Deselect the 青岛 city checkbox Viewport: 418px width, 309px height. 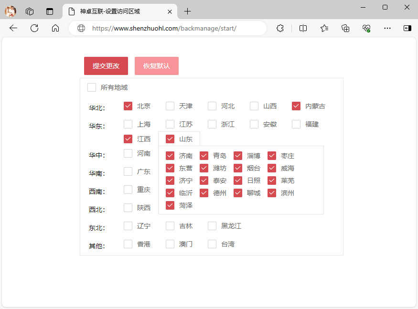(204, 156)
